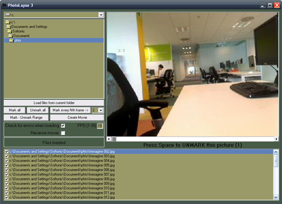Uncheck Immagine 005.jpg checkbox

tap(6, 165)
